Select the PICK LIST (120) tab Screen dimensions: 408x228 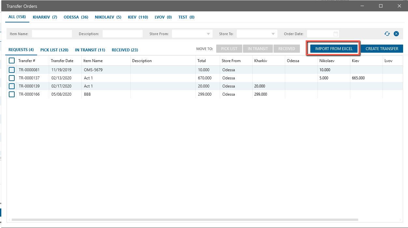pyautogui.click(x=54, y=50)
